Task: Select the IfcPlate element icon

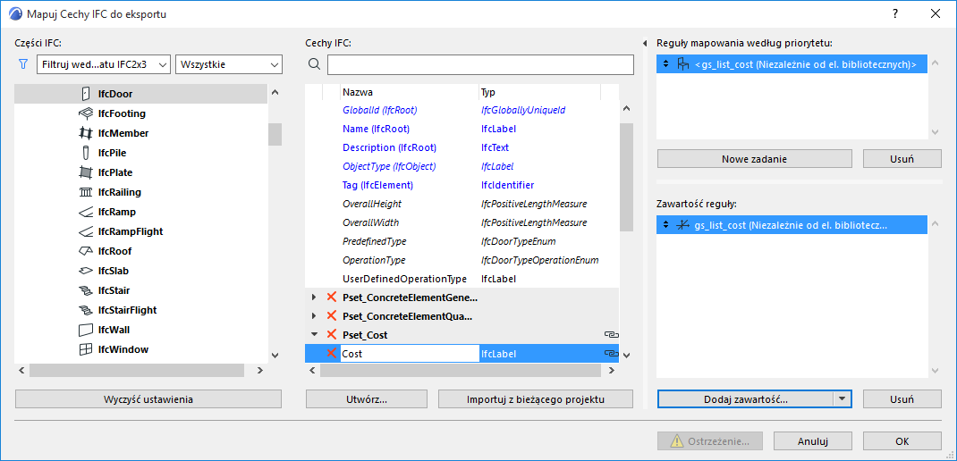Action: coord(86,172)
